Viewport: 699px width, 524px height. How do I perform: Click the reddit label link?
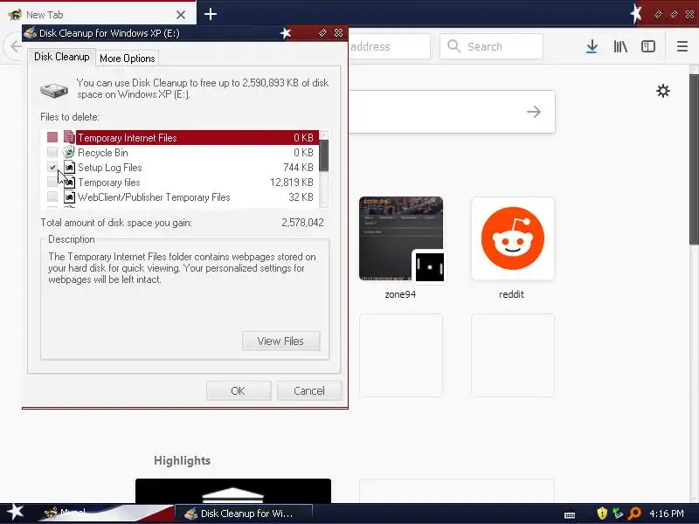pyautogui.click(x=511, y=294)
